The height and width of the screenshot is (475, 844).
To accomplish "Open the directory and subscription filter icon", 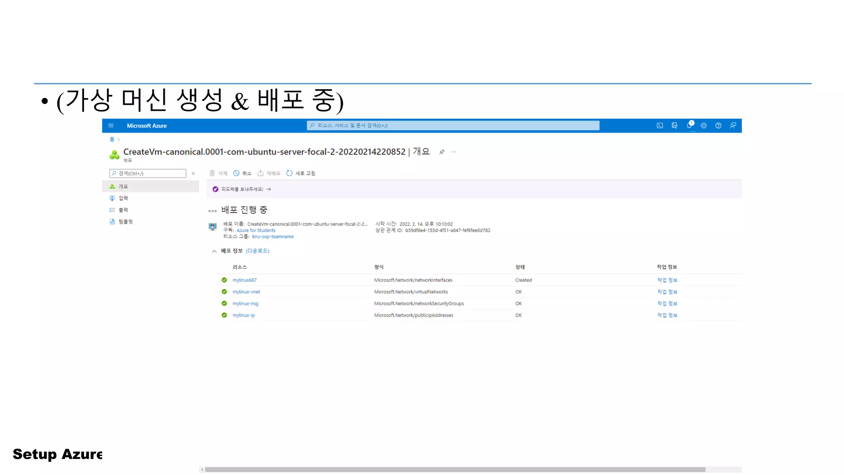I will (674, 126).
